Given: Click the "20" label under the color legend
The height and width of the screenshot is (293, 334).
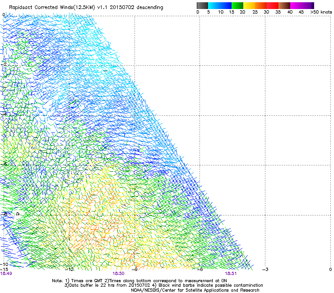Looking at the screenshot, I should (242, 12).
